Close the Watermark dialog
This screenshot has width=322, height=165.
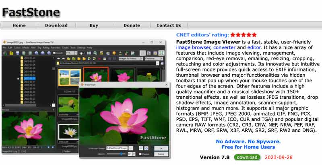166,85
